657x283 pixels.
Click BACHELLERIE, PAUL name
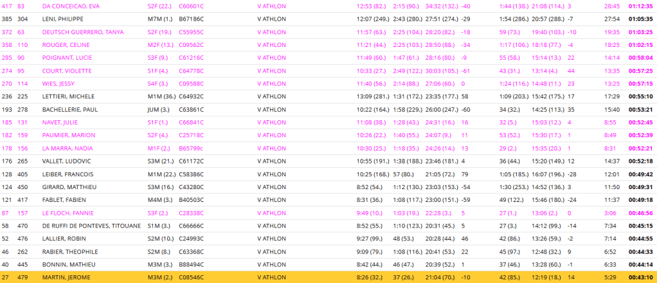[70, 109]
